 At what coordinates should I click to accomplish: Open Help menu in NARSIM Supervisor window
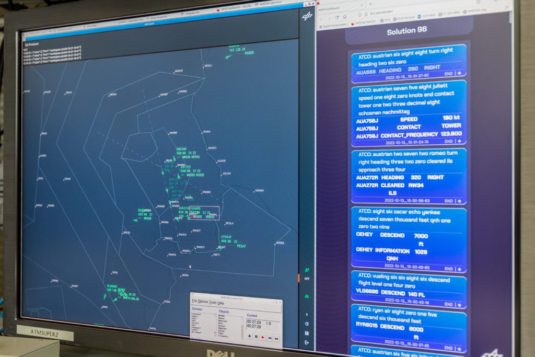pyautogui.click(x=221, y=303)
